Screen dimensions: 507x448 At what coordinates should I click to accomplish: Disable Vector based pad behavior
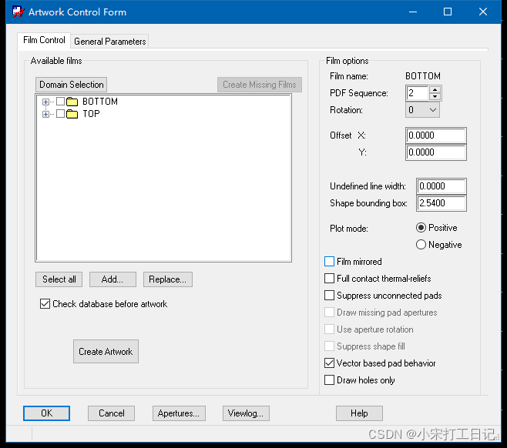tap(331, 363)
